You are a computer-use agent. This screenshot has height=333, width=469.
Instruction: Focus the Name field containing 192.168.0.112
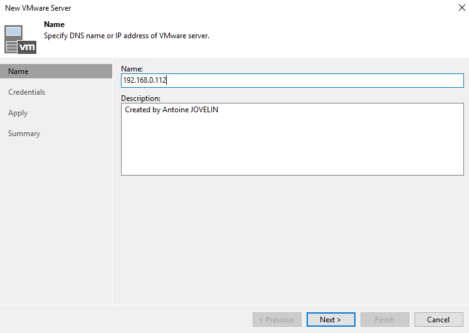tap(292, 80)
